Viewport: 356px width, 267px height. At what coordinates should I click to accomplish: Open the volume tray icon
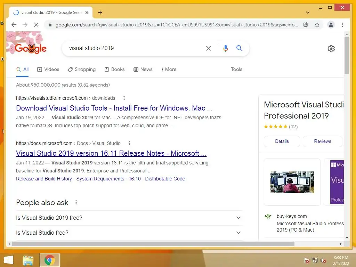click(x=323, y=260)
